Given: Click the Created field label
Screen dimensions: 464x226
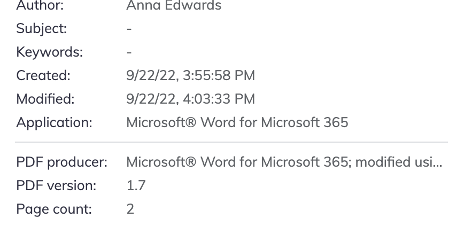Looking at the screenshot, I should [43, 76].
